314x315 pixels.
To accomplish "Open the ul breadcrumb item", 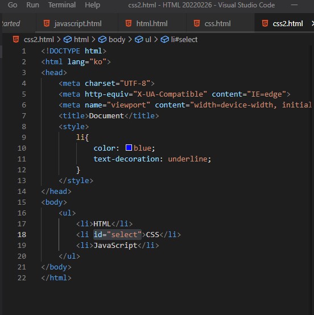I will pos(148,40).
